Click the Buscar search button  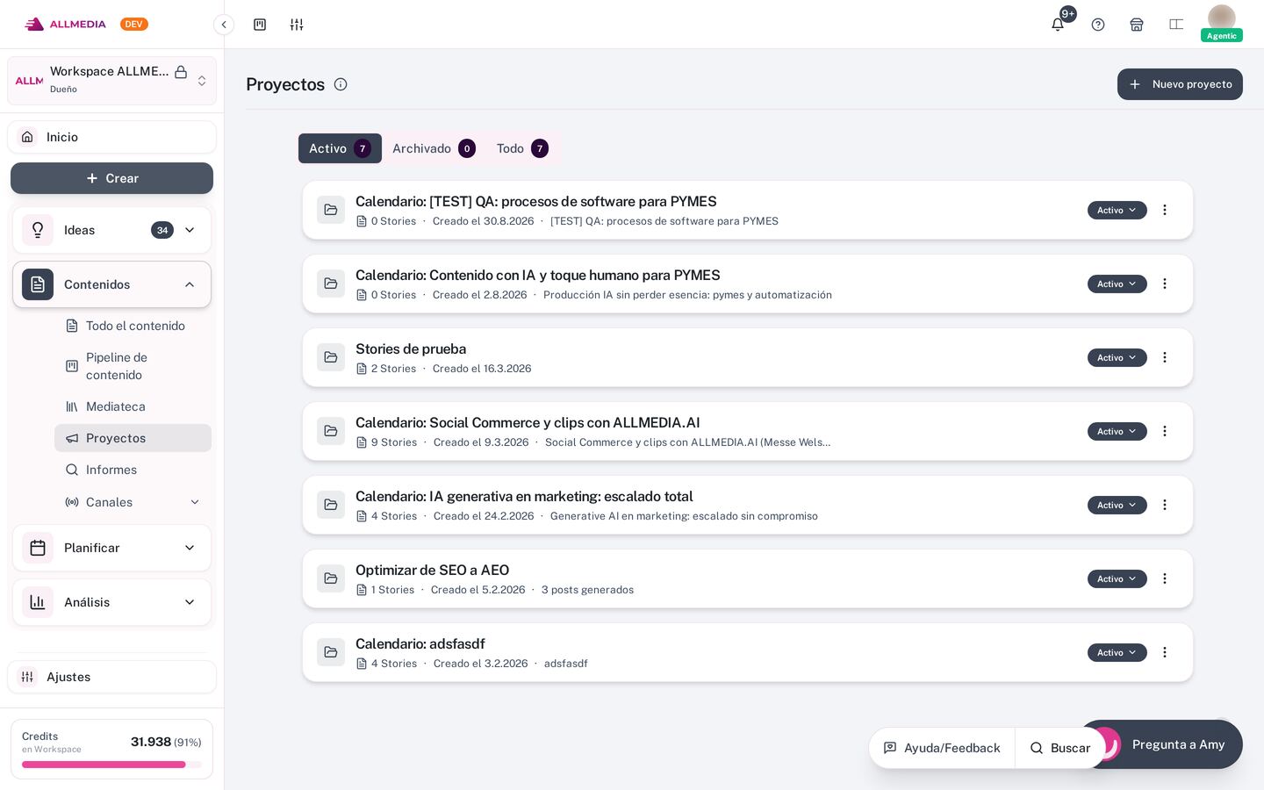1059,748
